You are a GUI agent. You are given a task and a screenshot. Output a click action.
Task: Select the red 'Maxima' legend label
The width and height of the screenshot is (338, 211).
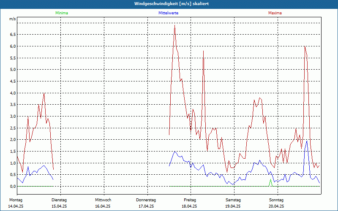point(275,13)
